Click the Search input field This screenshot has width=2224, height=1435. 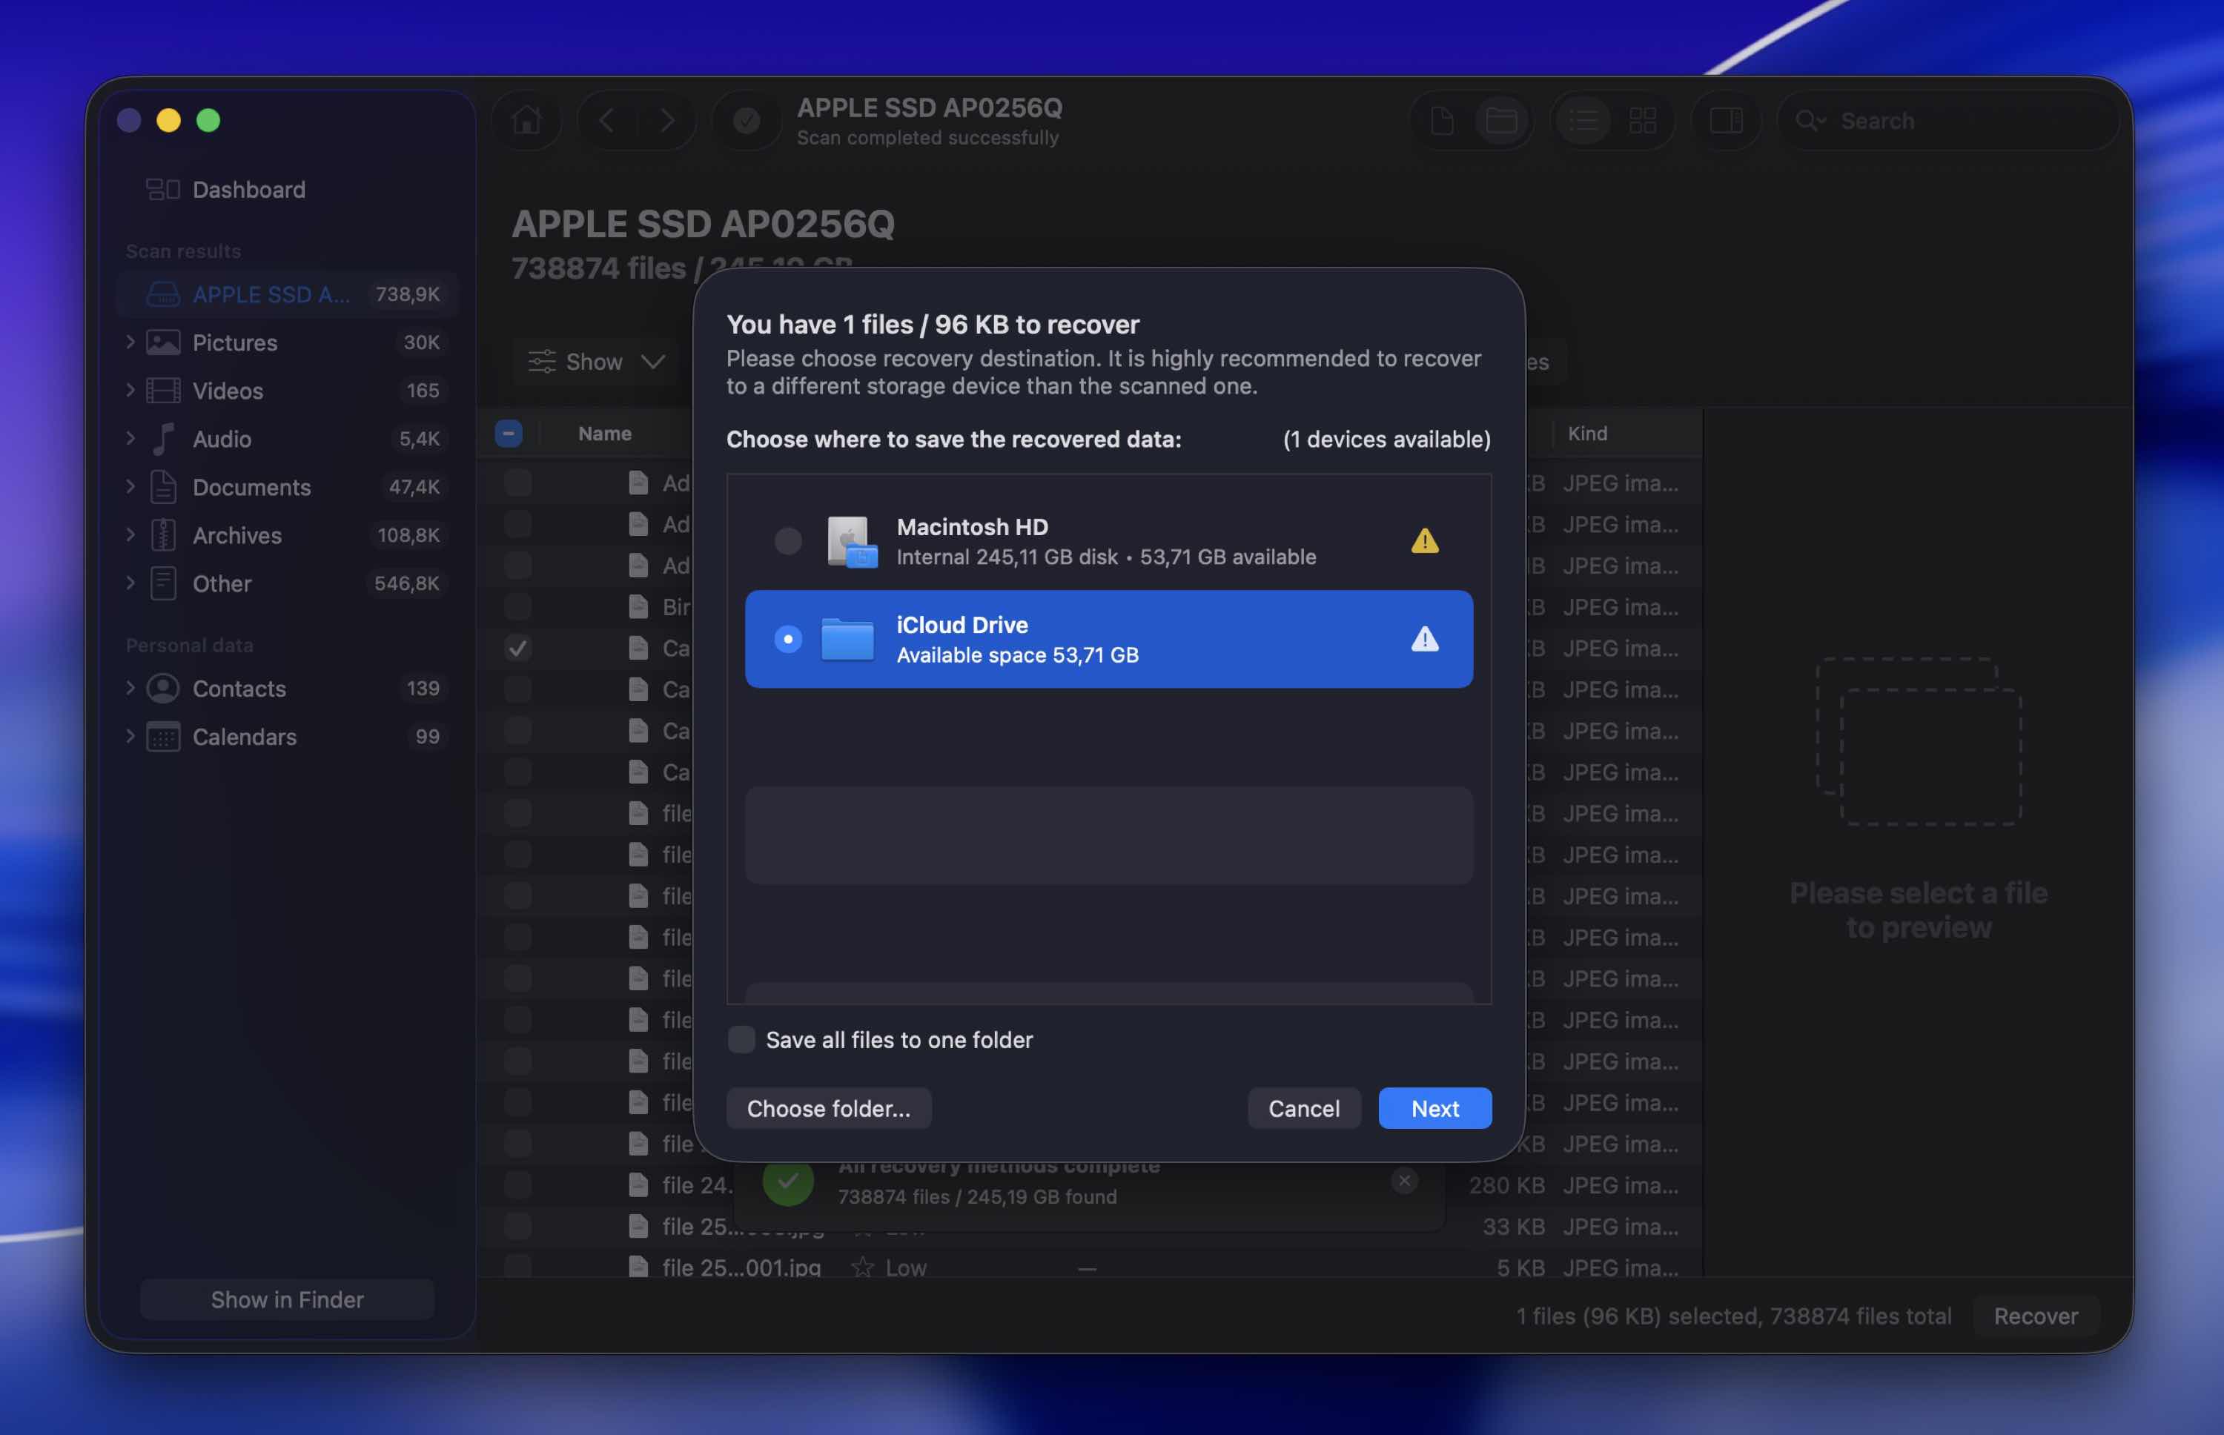[1948, 120]
